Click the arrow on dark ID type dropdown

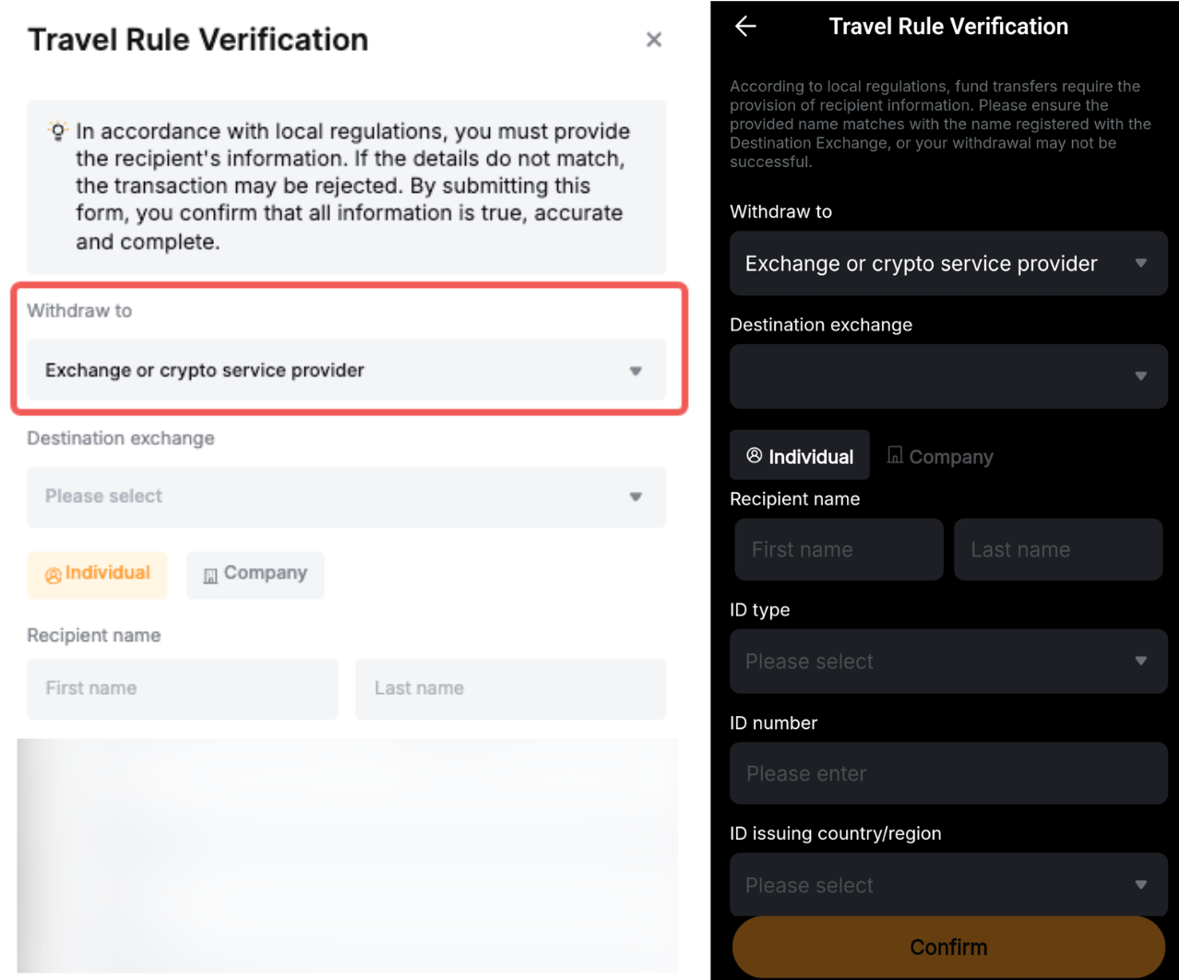click(x=1141, y=662)
